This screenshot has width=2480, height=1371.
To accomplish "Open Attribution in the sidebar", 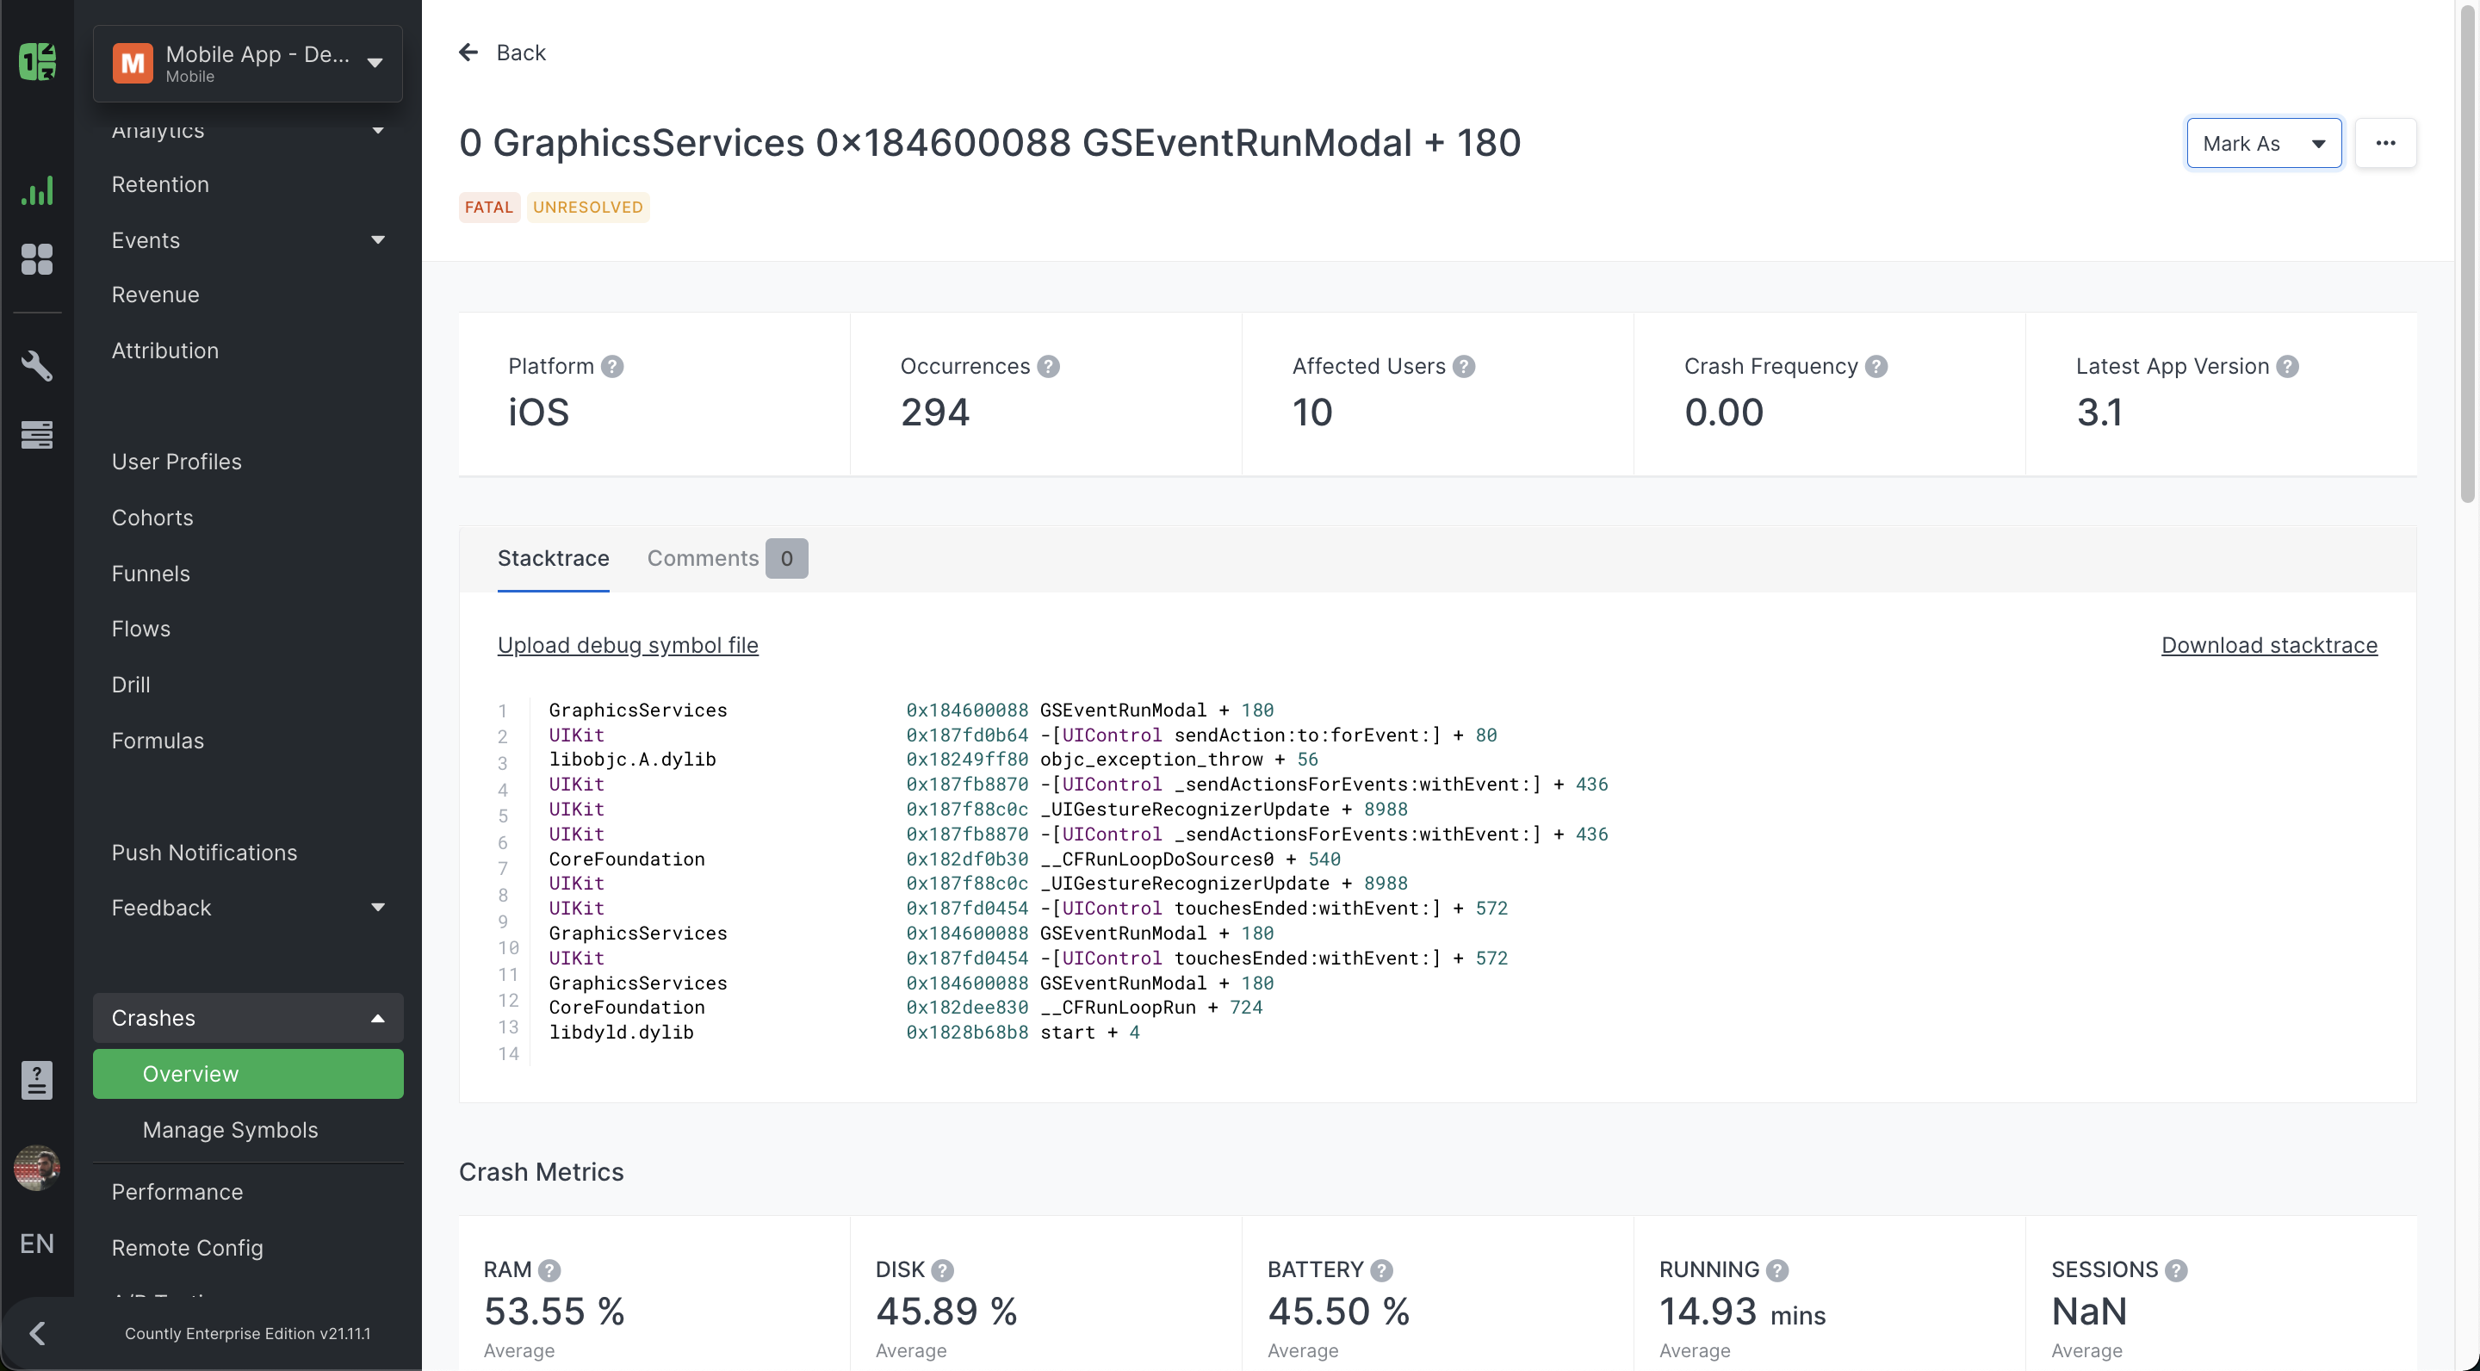I will (164, 351).
